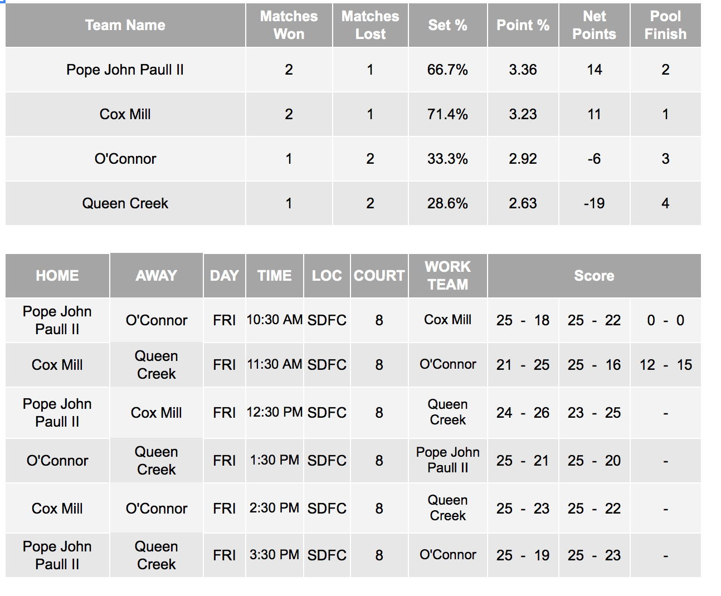Screen dimensions: 721x596
Task: Click the 2:30 PM time cell
Action: (x=274, y=509)
